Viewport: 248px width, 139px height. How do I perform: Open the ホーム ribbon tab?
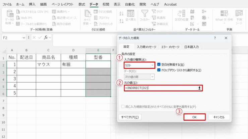click(20, 4)
